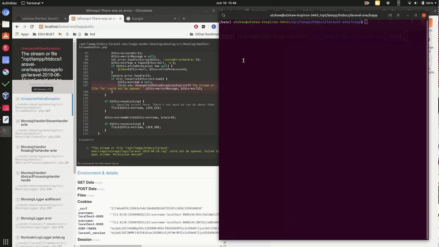
Task: Switch to the Utshaw (Farhan Tanvir) tab
Action: tap(41, 19)
